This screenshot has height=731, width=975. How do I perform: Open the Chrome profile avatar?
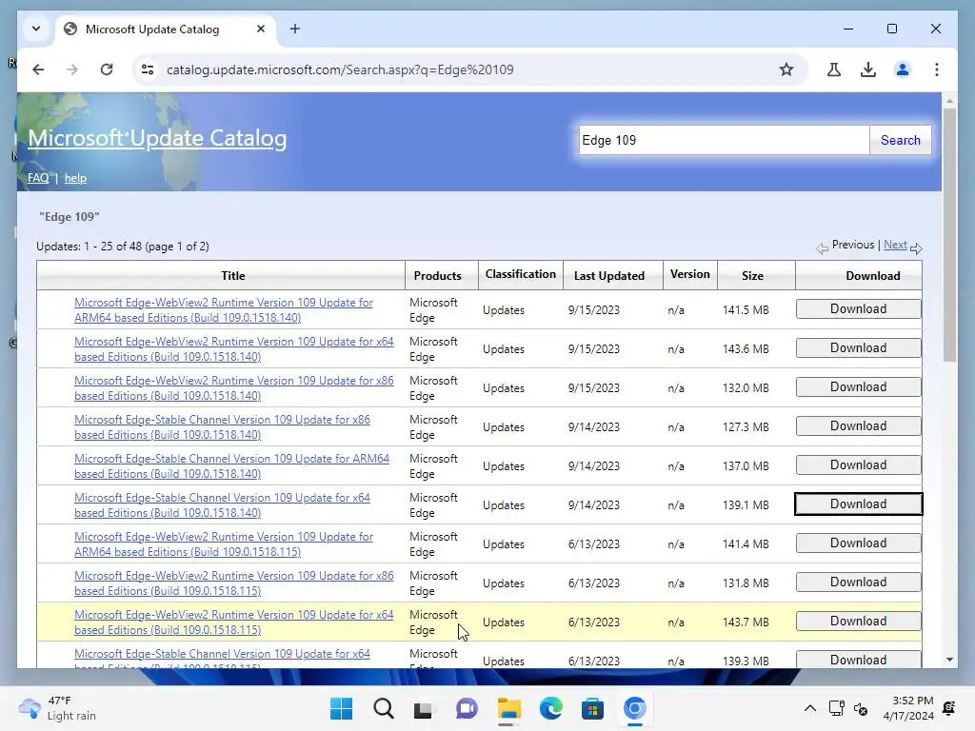coord(903,69)
